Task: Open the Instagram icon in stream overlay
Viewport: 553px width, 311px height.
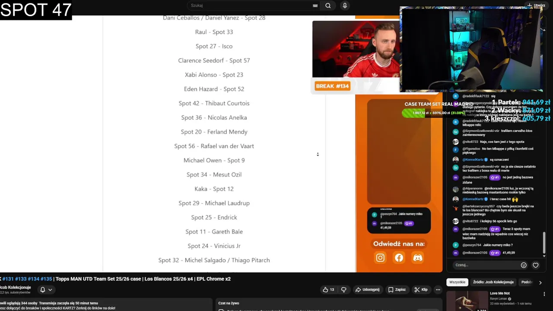Action: click(380, 258)
